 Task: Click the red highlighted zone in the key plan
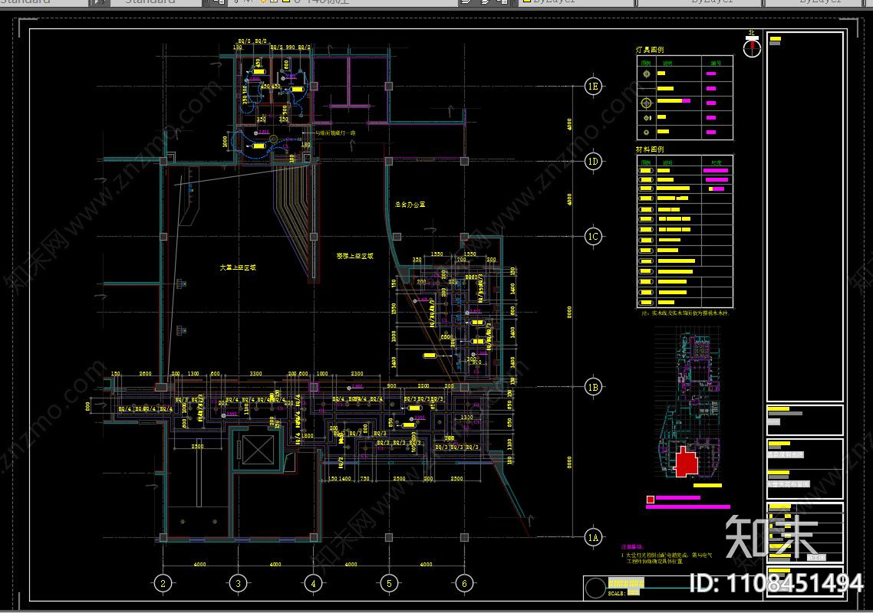pos(685,462)
